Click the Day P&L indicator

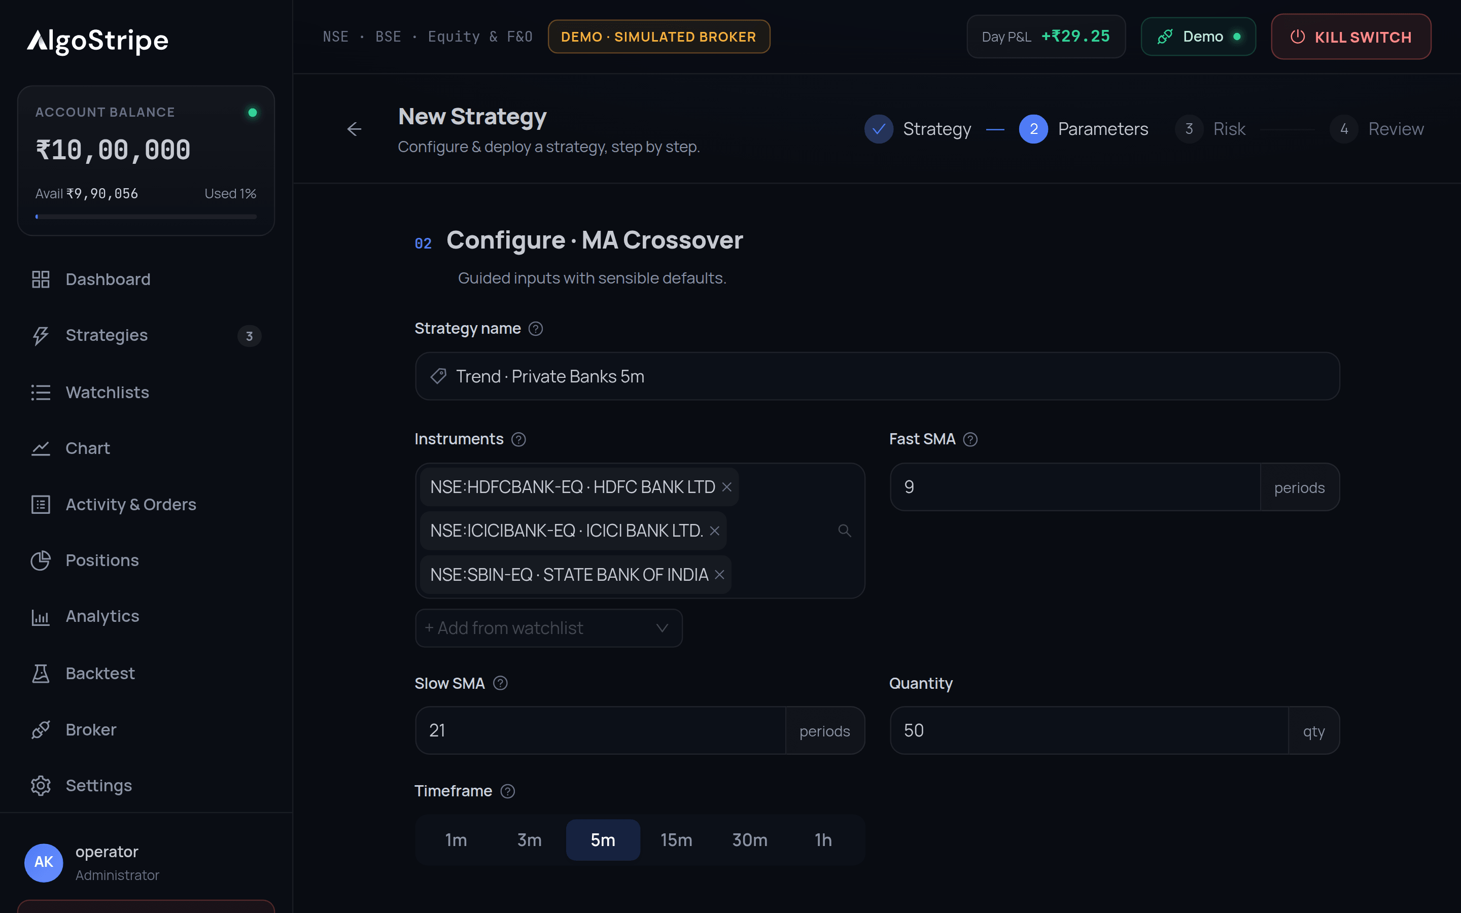tap(1046, 37)
